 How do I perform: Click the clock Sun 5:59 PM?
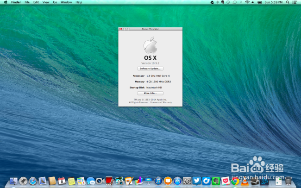[274, 2]
